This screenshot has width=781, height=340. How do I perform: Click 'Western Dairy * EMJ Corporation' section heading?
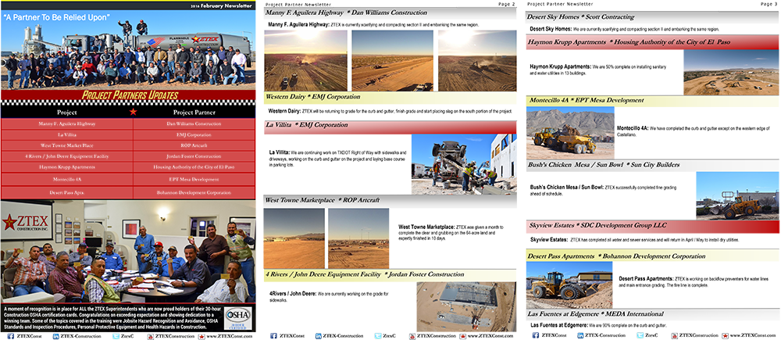point(313,97)
